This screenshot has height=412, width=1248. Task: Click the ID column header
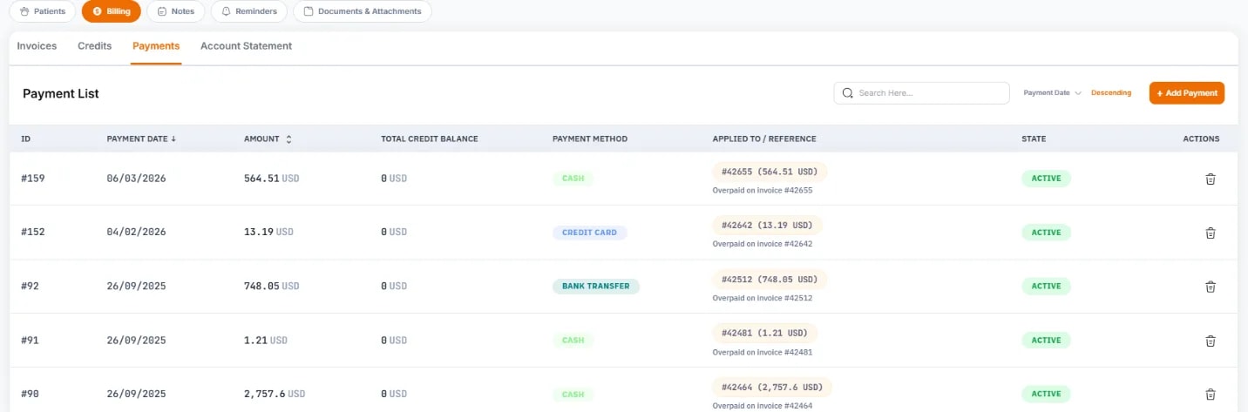pyautogui.click(x=26, y=138)
